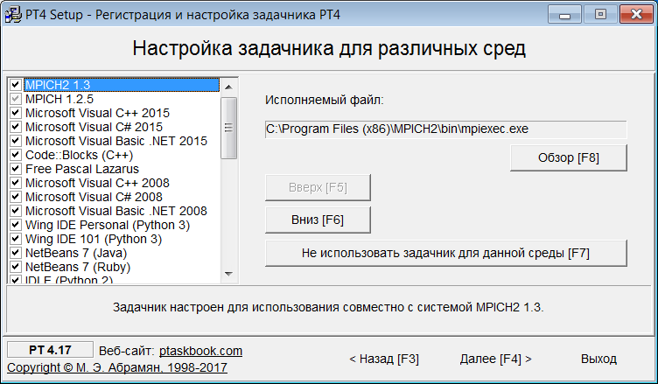The height and width of the screenshot is (384, 658).
Task: Toggle the Code::Blocks (C++) checkbox
Action: (16, 155)
